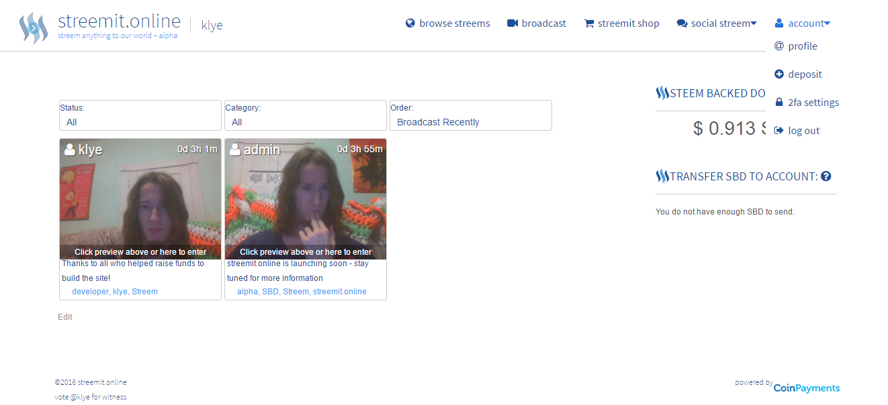Click the SBD tag link

[x=270, y=292]
